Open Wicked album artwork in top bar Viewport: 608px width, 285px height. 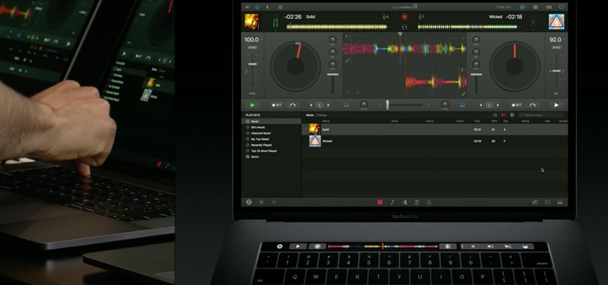tap(556, 22)
